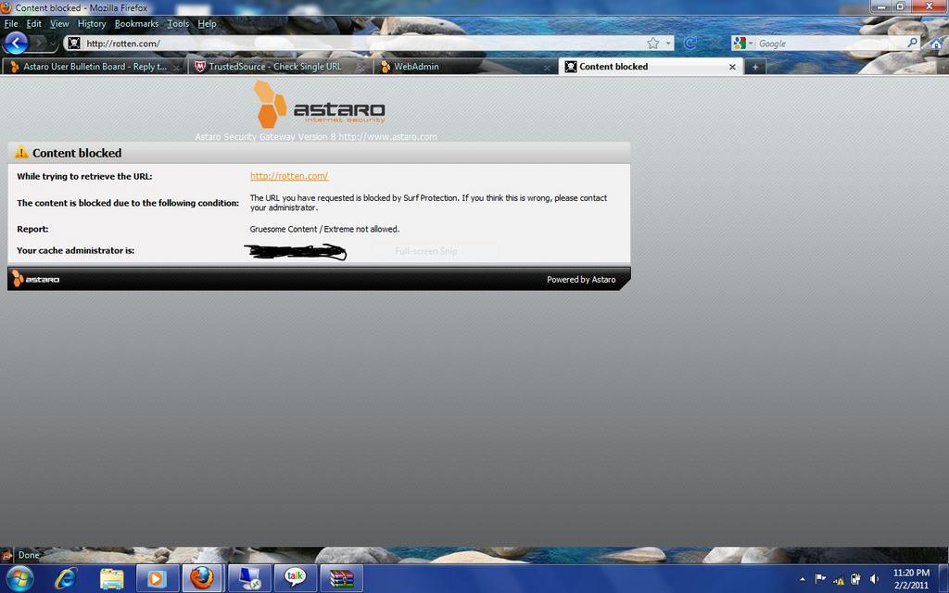Image resolution: width=949 pixels, height=593 pixels.
Task: Click the volume speaker tray icon
Action: point(874,579)
